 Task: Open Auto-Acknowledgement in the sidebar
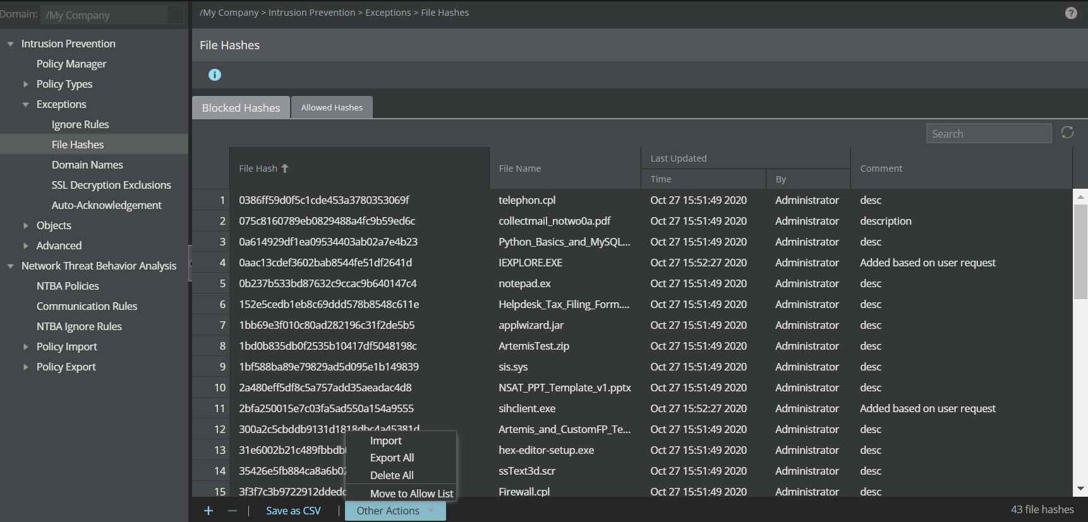[107, 205]
